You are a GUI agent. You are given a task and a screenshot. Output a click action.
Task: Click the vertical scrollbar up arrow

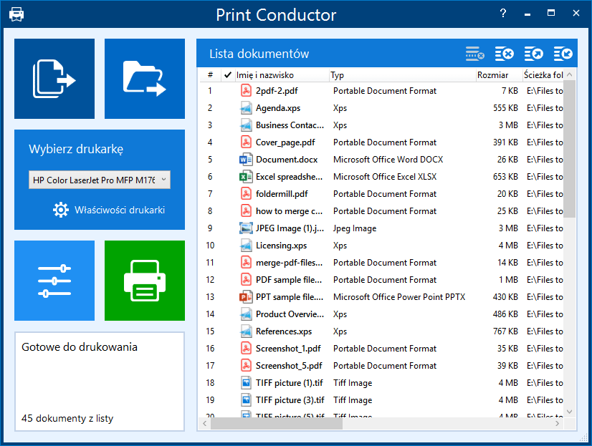pyautogui.click(x=570, y=74)
